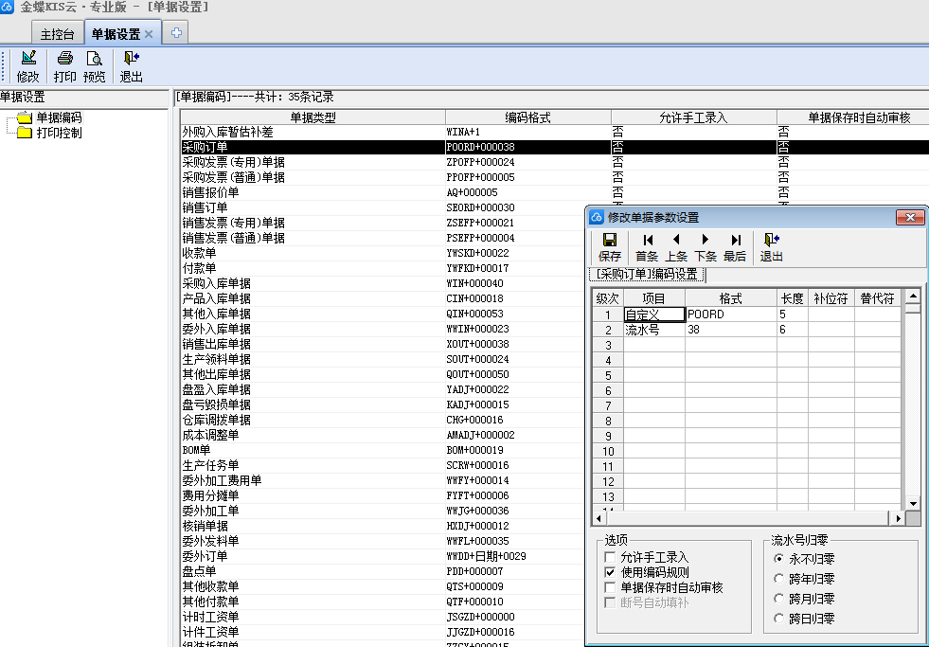Click the grid scroll down arrow in dialog
Screen dimensions: 929x647
pyautogui.click(x=913, y=504)
